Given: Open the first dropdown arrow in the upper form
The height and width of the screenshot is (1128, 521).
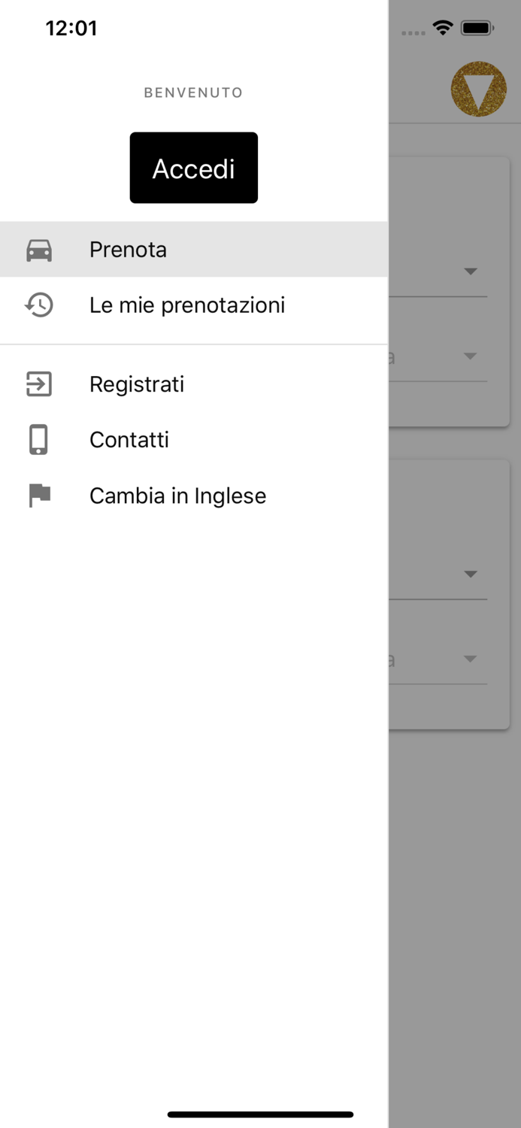Looking at the screenshot, I should (471, 271).
